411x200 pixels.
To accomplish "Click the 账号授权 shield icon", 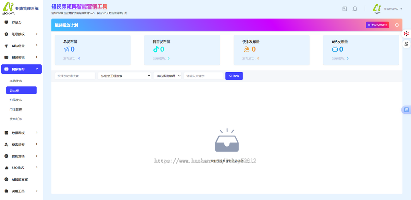I will tap(6, 34).
